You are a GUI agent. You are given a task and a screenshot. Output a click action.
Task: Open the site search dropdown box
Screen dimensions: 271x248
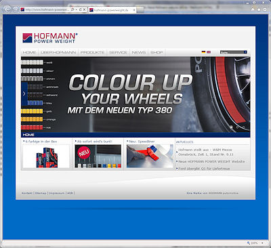234,52
